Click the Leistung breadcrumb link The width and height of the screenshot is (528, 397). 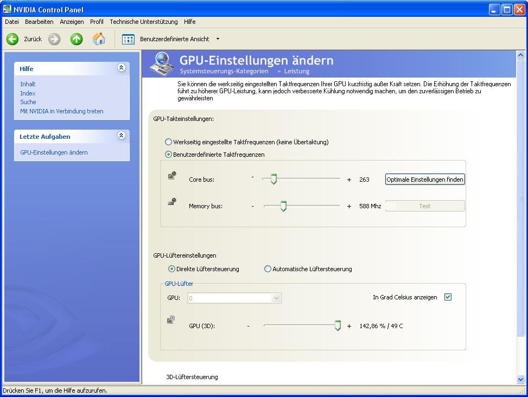pyautogui.click(x=297, y=72)
